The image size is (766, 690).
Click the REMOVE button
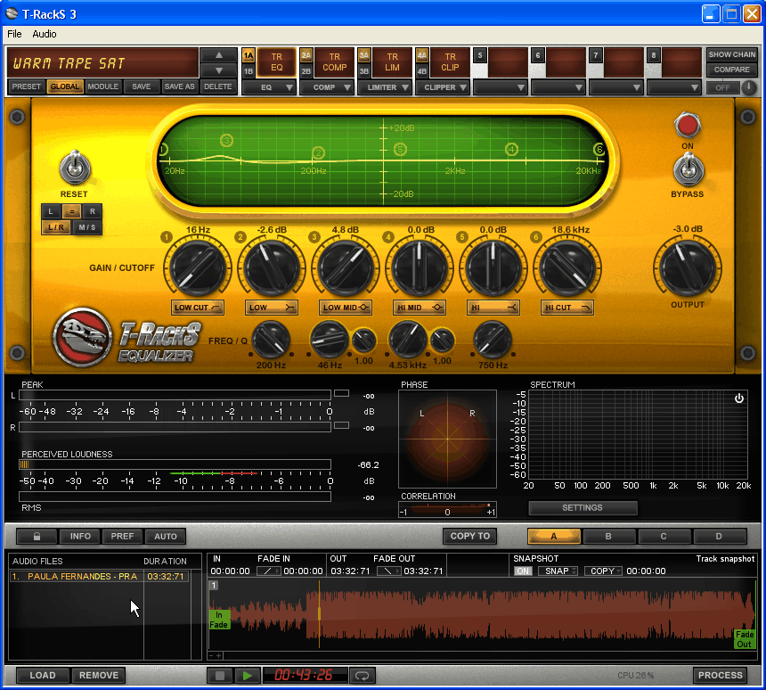[x=99, y=676]
